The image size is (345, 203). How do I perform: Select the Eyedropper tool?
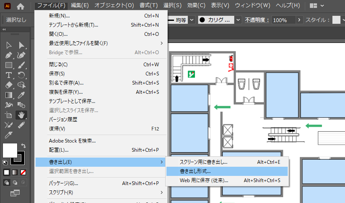[x=21, y=95]
